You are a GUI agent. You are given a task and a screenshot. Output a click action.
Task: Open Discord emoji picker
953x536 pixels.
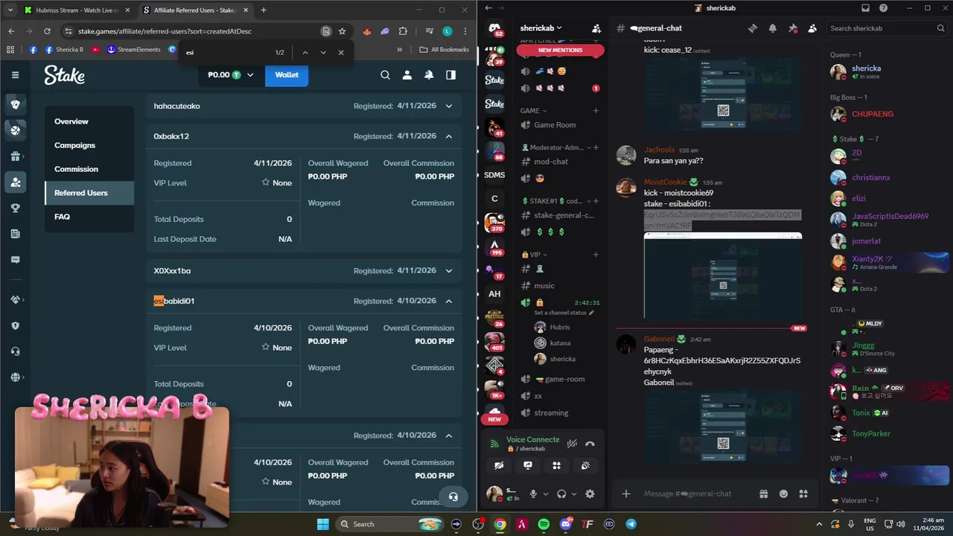coord(783,494)
